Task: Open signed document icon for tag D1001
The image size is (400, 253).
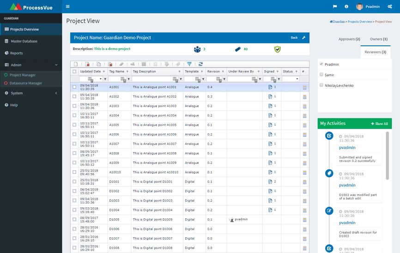Action: (270, 182)
